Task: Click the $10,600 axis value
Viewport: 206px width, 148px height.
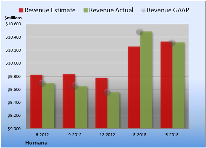Action: [13, 24]
